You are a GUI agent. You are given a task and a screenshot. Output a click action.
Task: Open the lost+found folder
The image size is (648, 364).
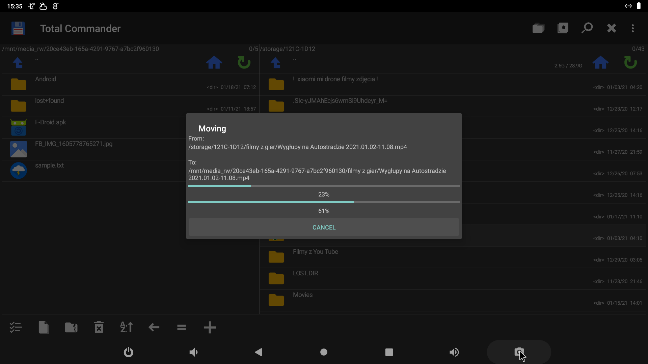pos(131,106)
